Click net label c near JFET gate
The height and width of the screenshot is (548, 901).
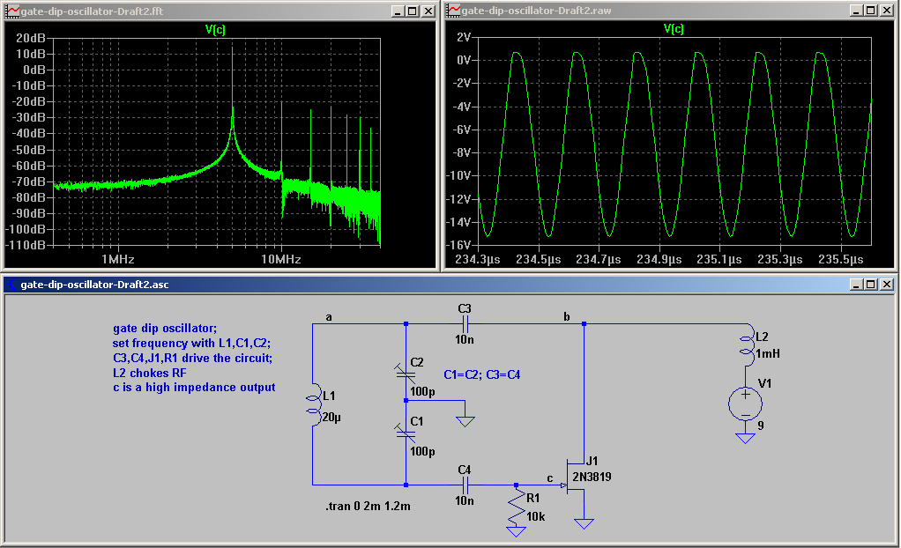550,478
